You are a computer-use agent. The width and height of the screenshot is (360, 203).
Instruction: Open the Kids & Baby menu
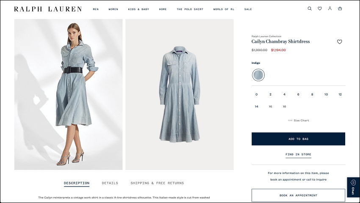(x=138, y=9)
